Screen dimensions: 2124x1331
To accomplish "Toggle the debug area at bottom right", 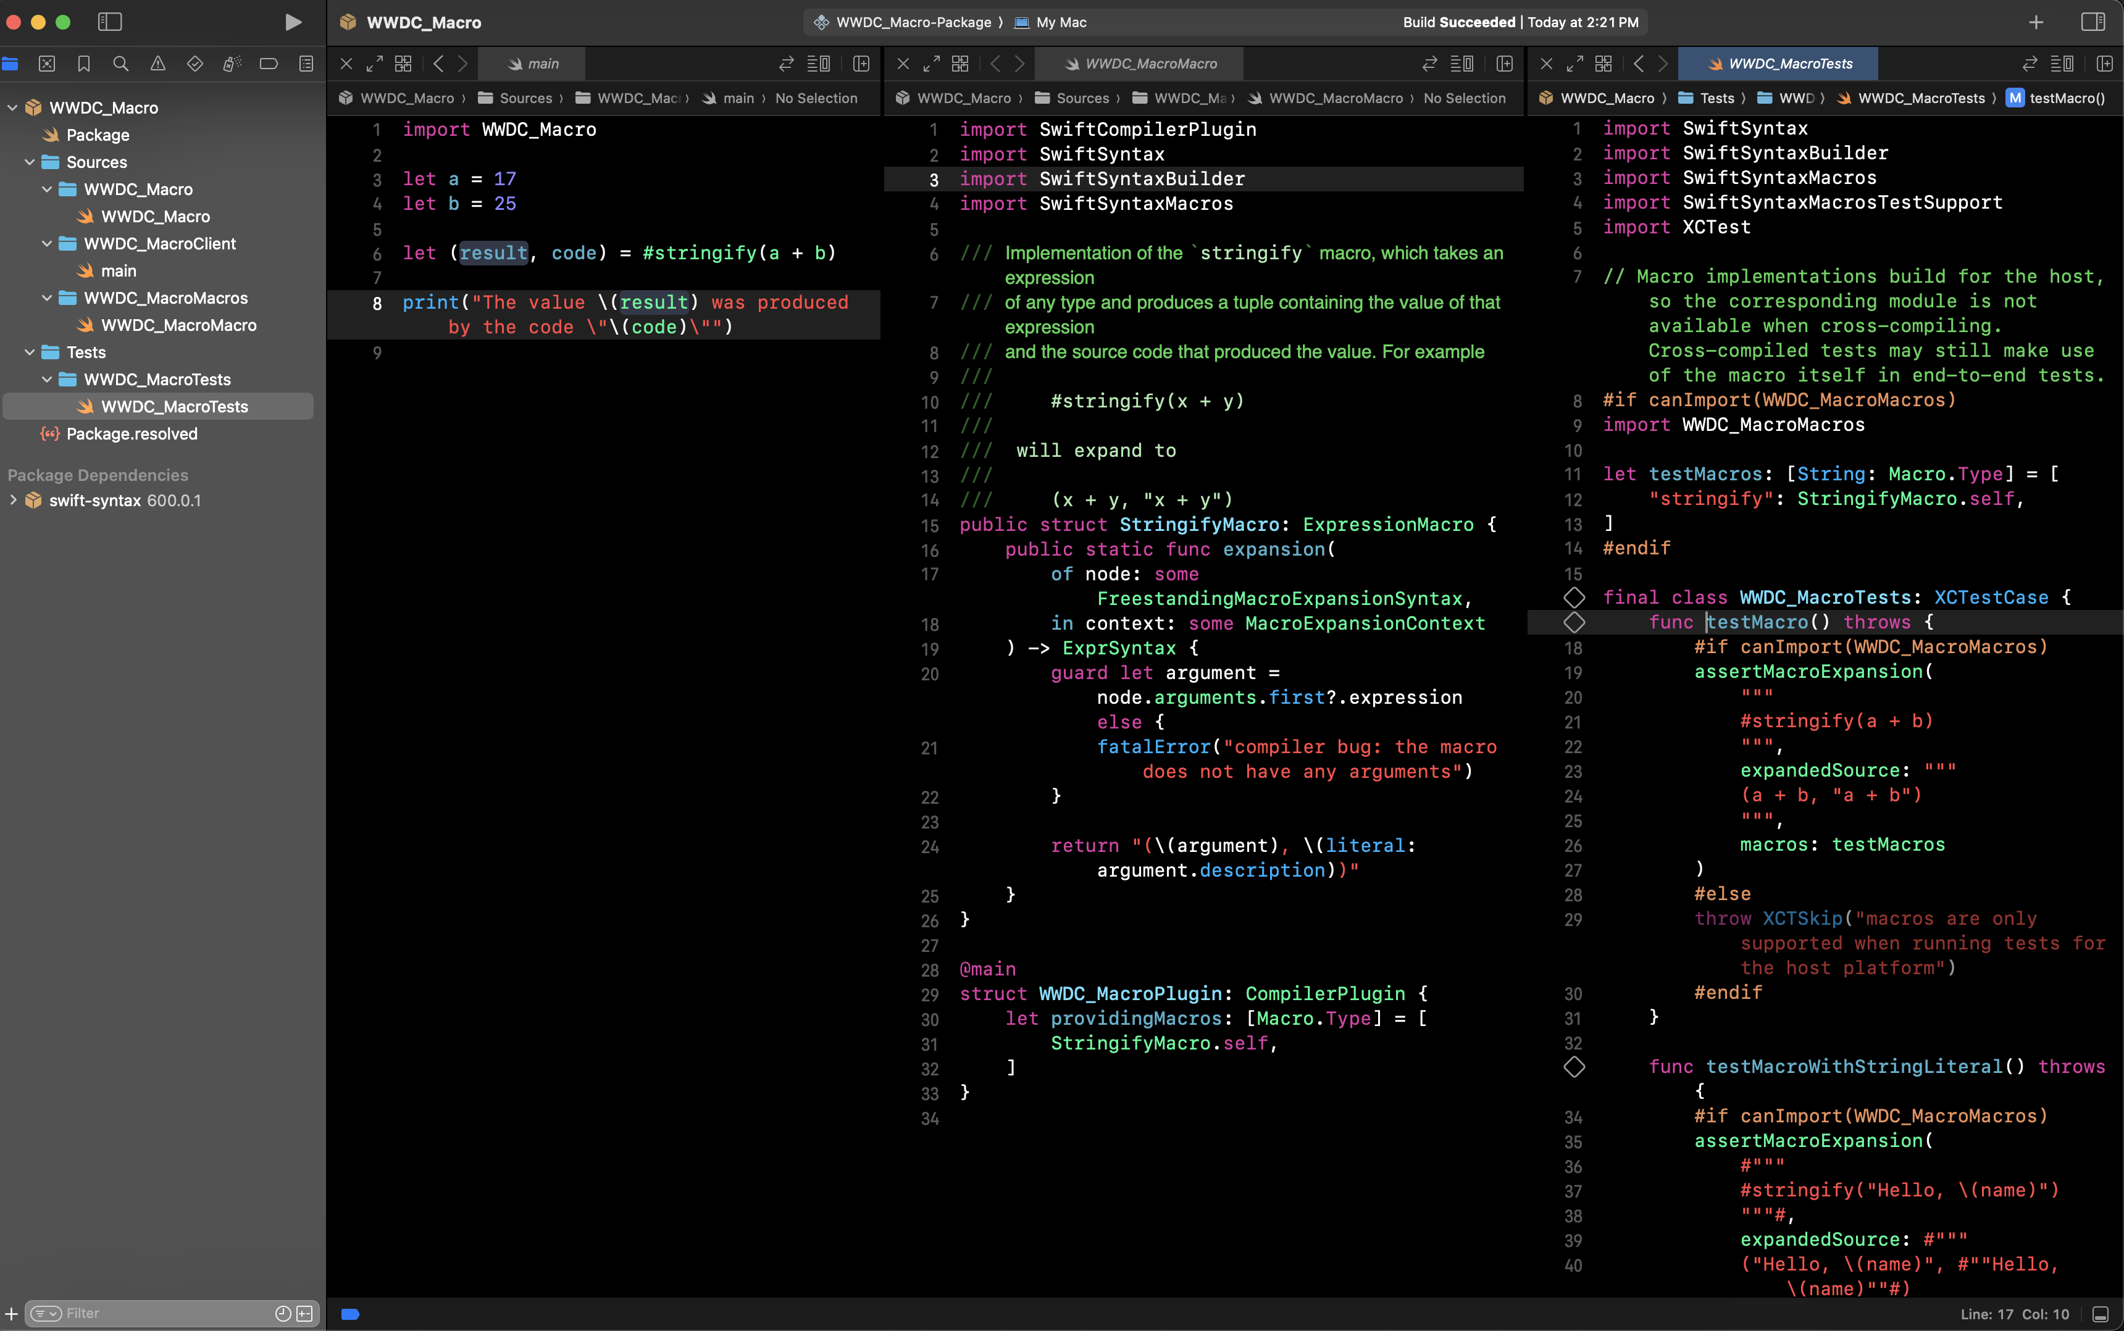I will [2101, 1314].
